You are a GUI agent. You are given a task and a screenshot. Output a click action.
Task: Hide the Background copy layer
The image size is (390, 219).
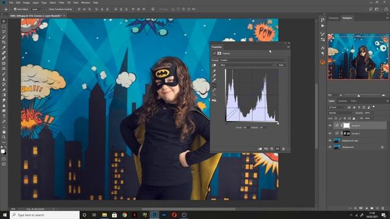330,141
